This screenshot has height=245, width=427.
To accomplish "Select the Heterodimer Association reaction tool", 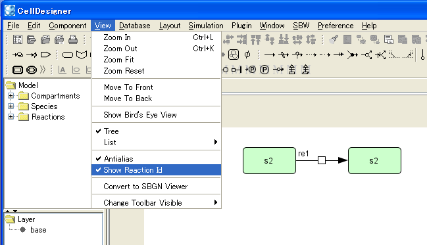I will (x=353, y=55).
